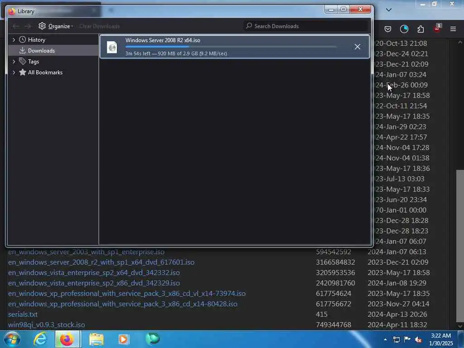Open the win98qi_v0.9.3_stock.iso link
464x348 pixels.
(x=47, y=324)
